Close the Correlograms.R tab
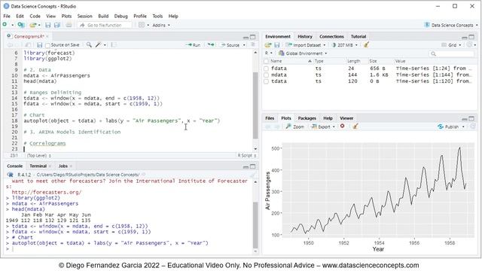 [47, 37]
